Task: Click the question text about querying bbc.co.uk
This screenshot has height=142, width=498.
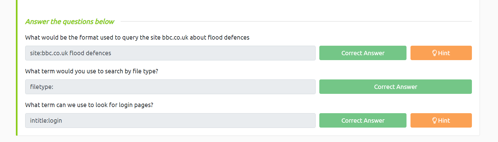Action: (x=137, y=37)
